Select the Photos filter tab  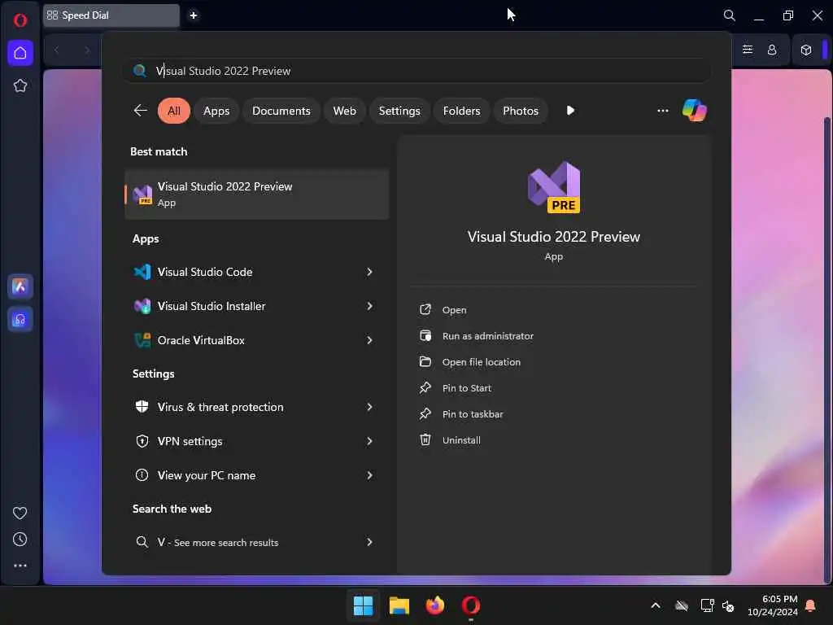520,111
